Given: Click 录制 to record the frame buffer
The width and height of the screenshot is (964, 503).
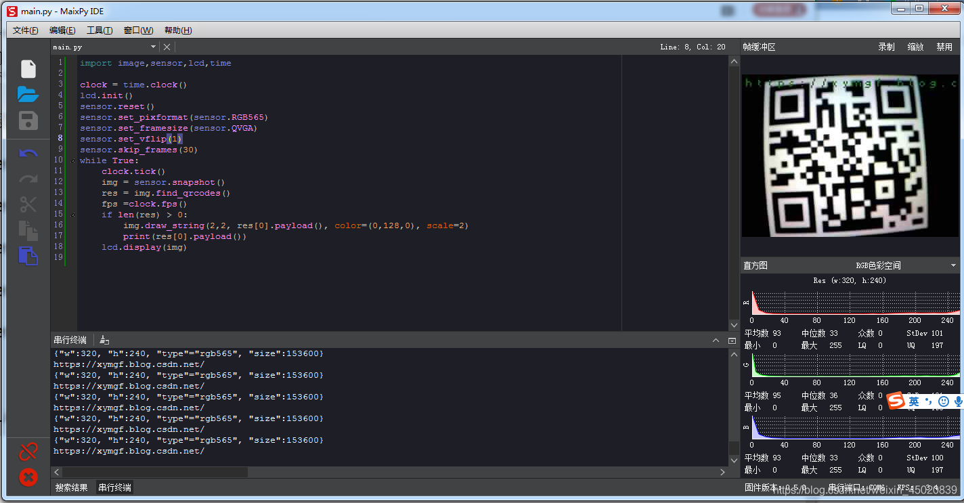Looking at the screenshot, I should tap(886, 47).
